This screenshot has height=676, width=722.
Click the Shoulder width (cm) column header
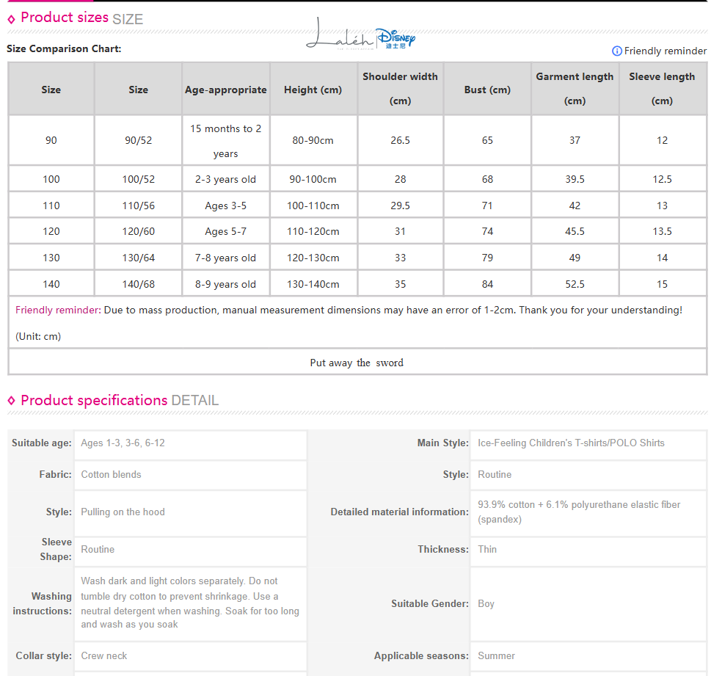coord(400,90)
